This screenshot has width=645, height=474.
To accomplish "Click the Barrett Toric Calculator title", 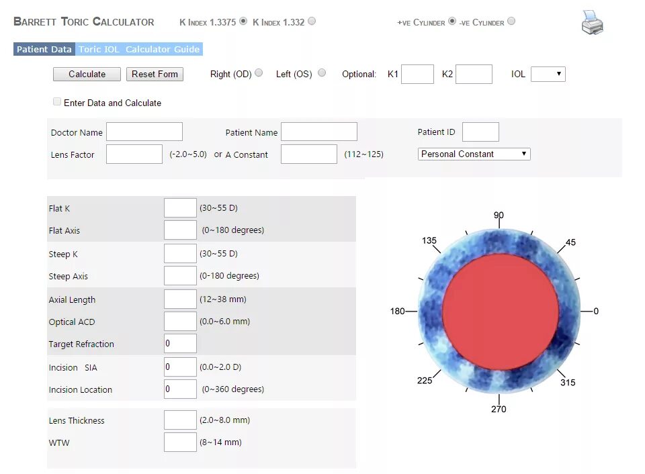I will pyautogui.click(x=84, y=21).
